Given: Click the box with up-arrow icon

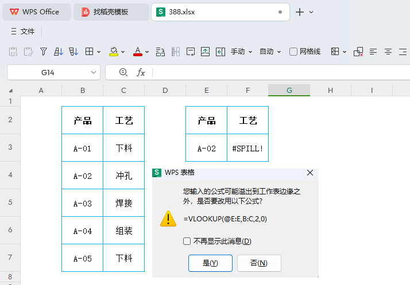Looking at the screenshot, I should pyautogui.click(x=205, y=52).
